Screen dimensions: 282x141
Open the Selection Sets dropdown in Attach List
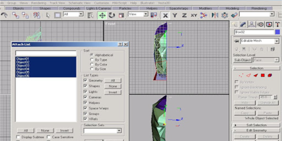[x=119, y=131]
